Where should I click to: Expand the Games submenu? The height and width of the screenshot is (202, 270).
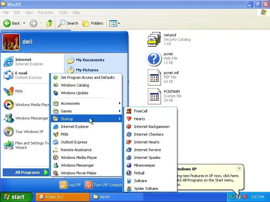(x=86, y=111)
